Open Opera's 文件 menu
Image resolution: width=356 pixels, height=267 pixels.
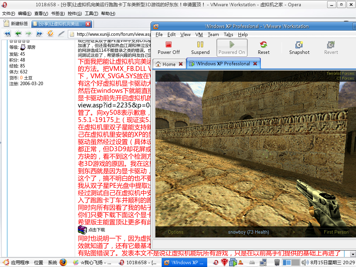[x=9, y=14]
